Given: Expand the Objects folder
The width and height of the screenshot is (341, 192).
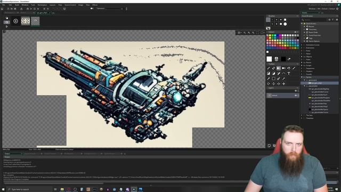Looking at the screenshot, I should (x=302, y=57).
